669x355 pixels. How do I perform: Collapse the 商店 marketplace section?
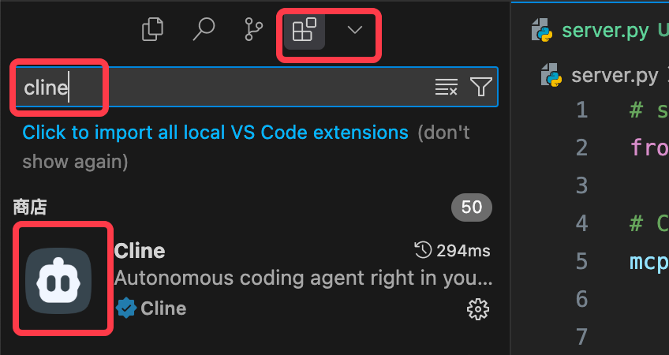click(x=30, y=207)
